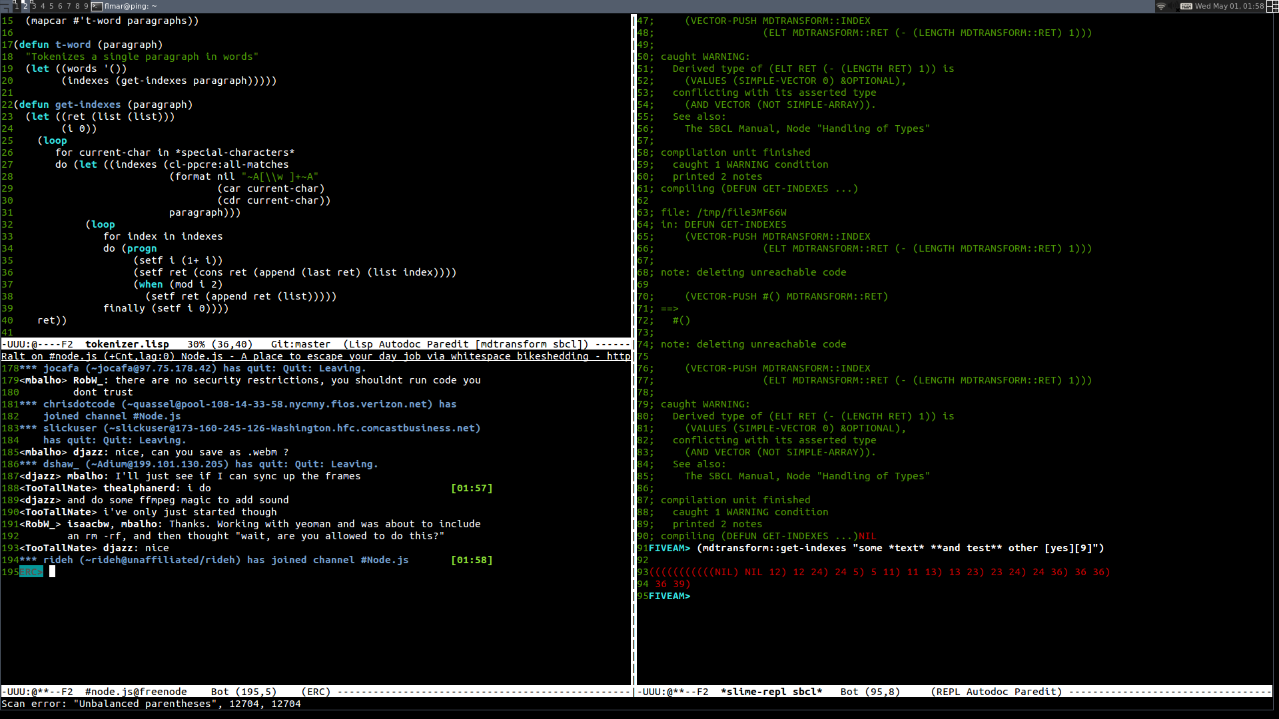Click djazz's 'sync up the frames' message
This screenshot has height=719, width=1279.
point(190,476)
